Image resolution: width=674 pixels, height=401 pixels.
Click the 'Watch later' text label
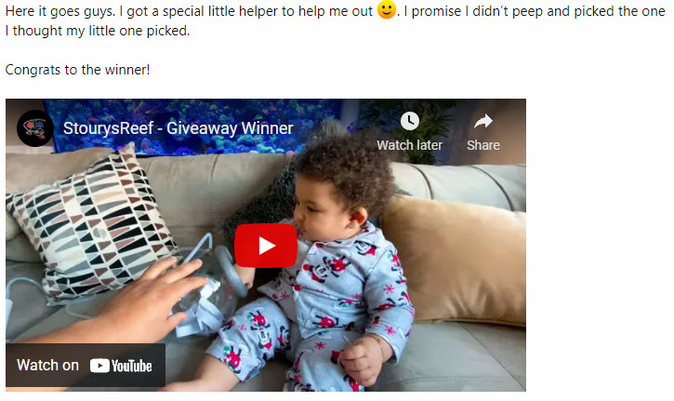tap(410, 145)
